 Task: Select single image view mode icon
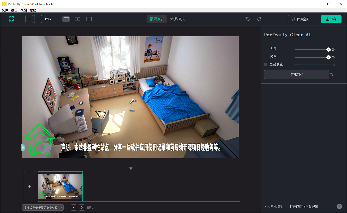coord(66,19)
